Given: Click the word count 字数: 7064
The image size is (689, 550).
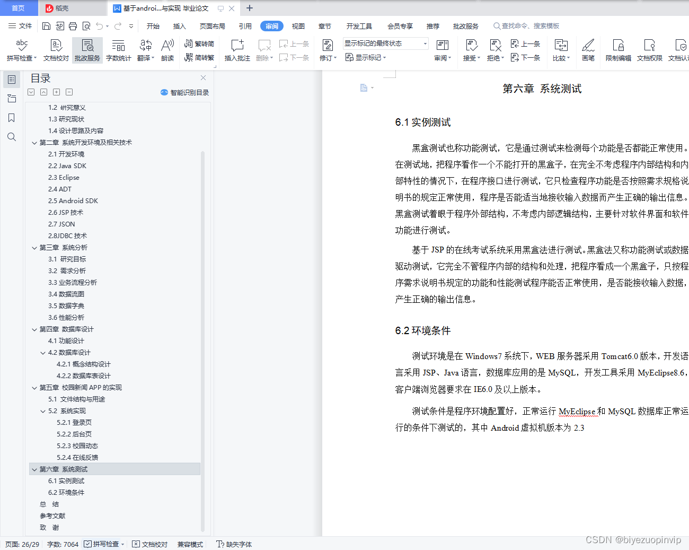Looking at the screenshot, I should pyautogui.click(x=63, y=544).
